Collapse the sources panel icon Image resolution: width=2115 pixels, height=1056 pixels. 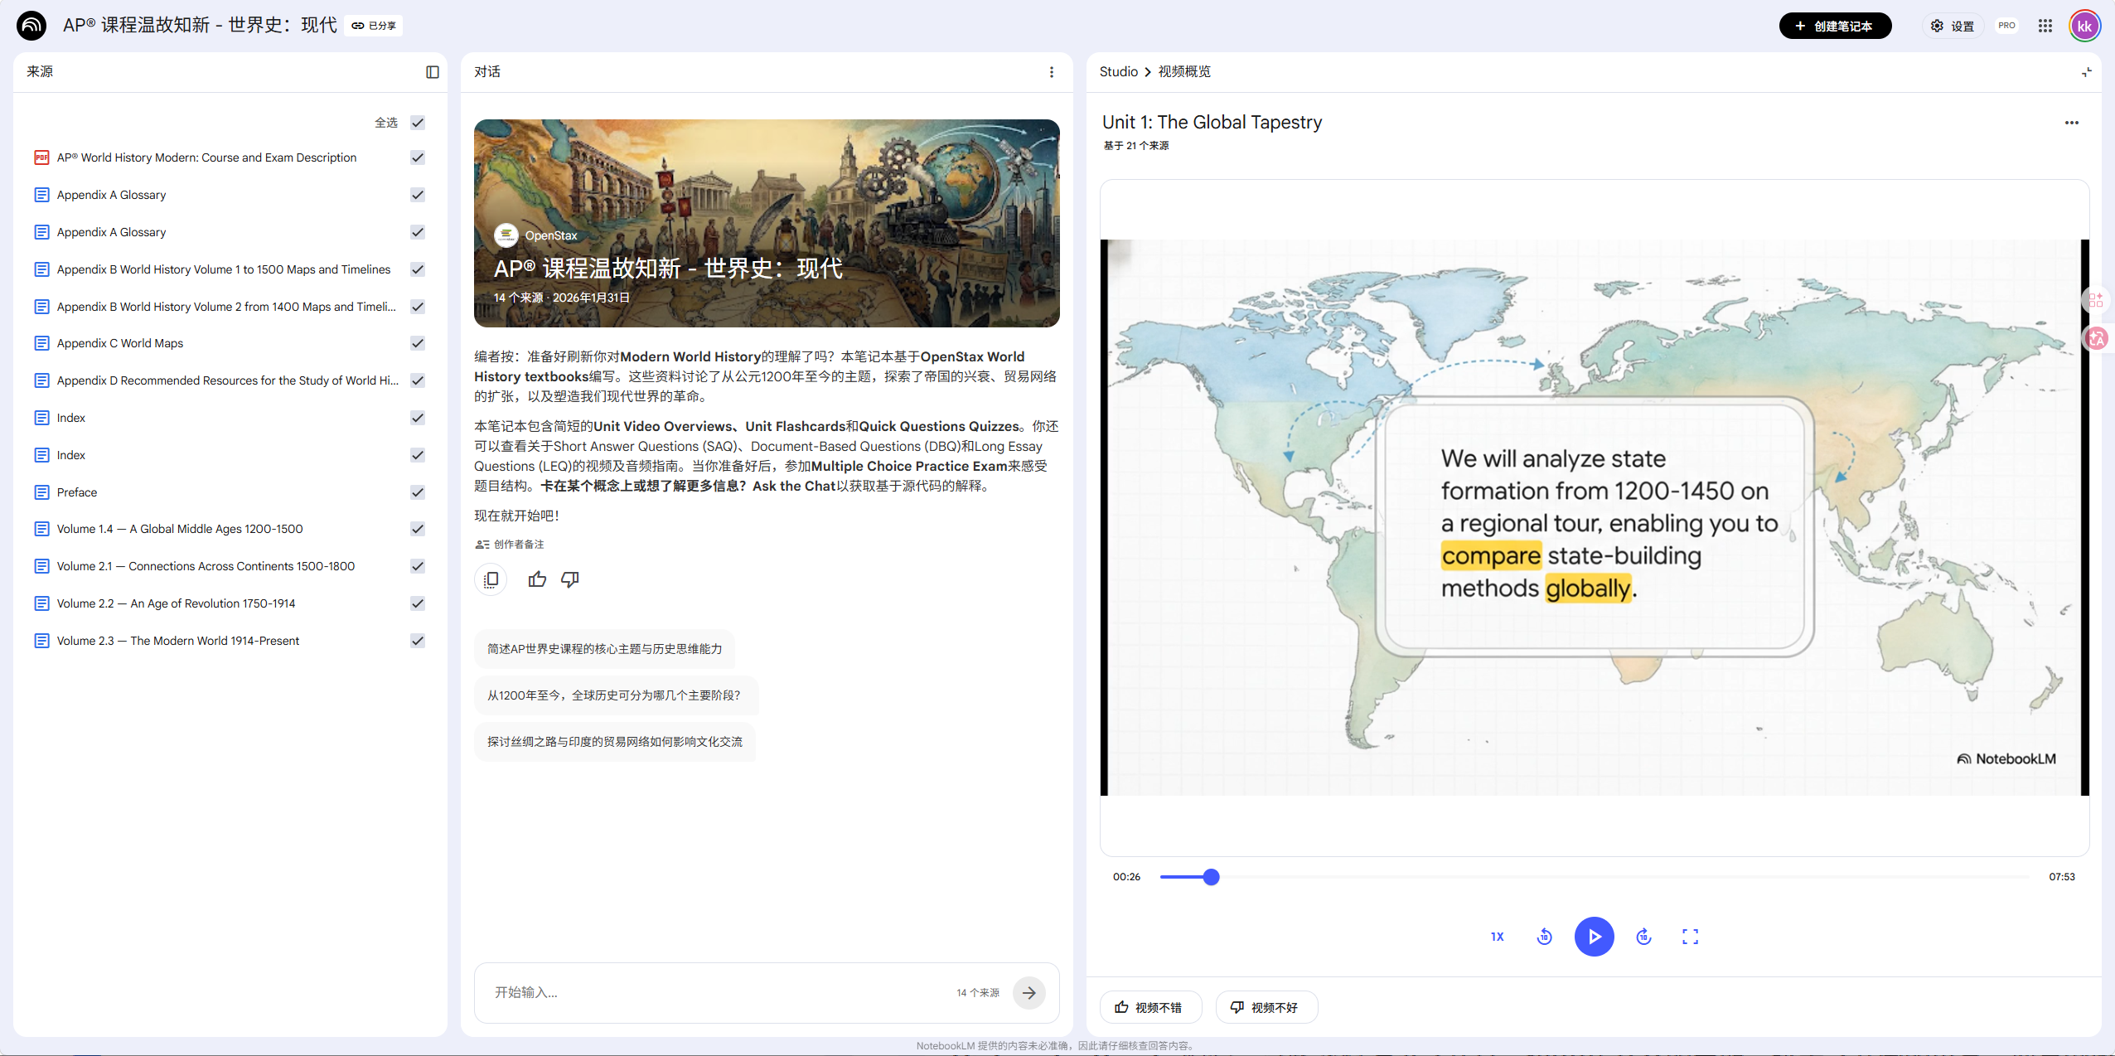(x=432, y=72)
